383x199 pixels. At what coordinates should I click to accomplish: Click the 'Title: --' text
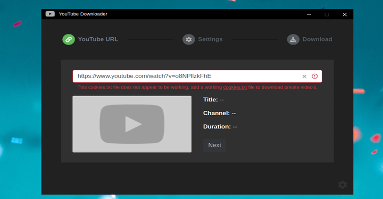point(213,100)
